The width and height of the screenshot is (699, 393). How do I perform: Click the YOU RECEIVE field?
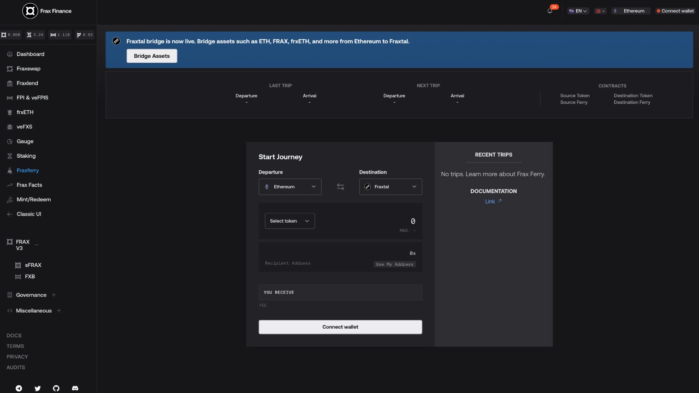[x=340, y=293]
